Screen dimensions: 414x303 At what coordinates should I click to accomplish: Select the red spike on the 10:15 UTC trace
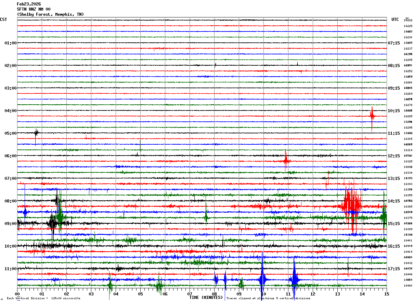[x=372, y=116]
